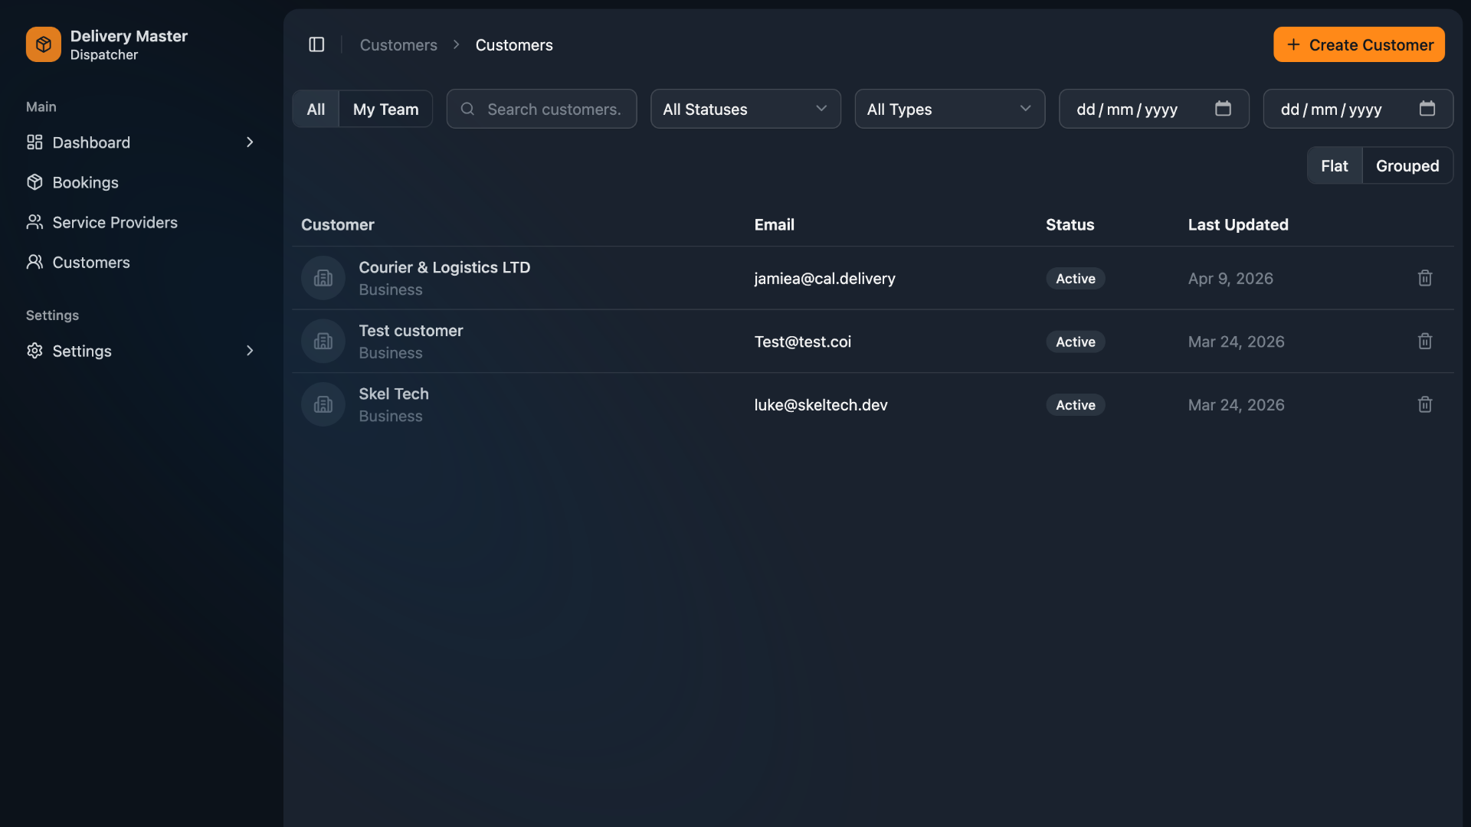Select the All tab in the filter bar

pos(315,109)
